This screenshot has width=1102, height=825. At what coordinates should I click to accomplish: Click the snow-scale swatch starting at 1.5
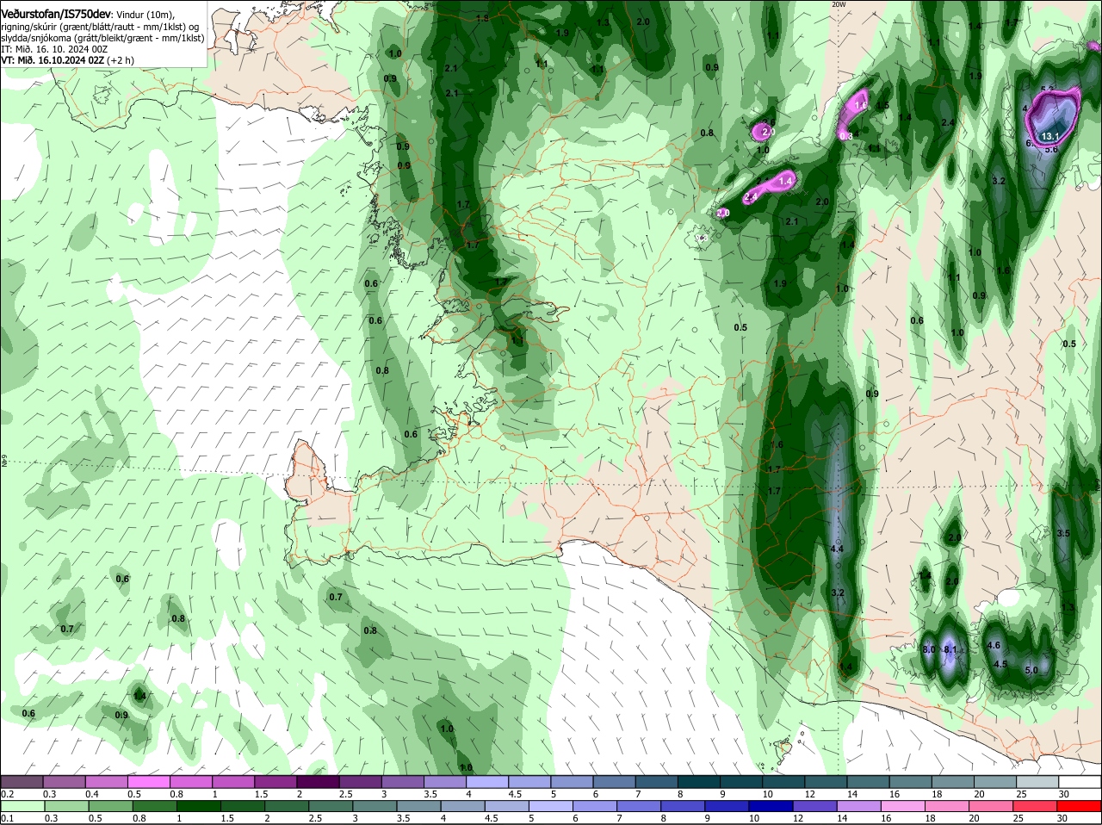point(277,781)
